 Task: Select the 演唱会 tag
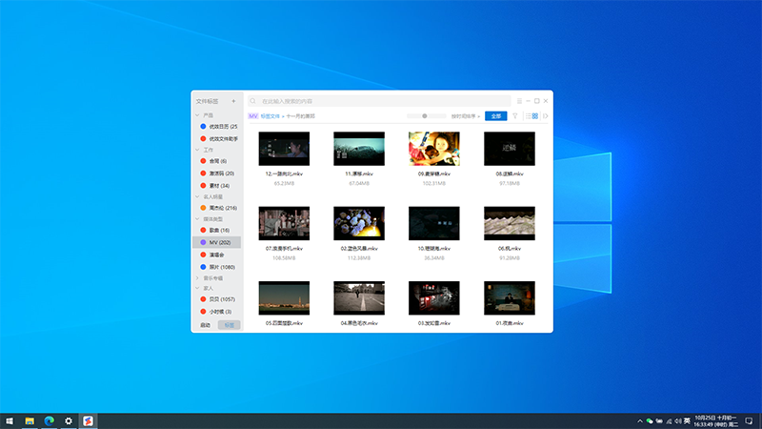click(217, 255)
